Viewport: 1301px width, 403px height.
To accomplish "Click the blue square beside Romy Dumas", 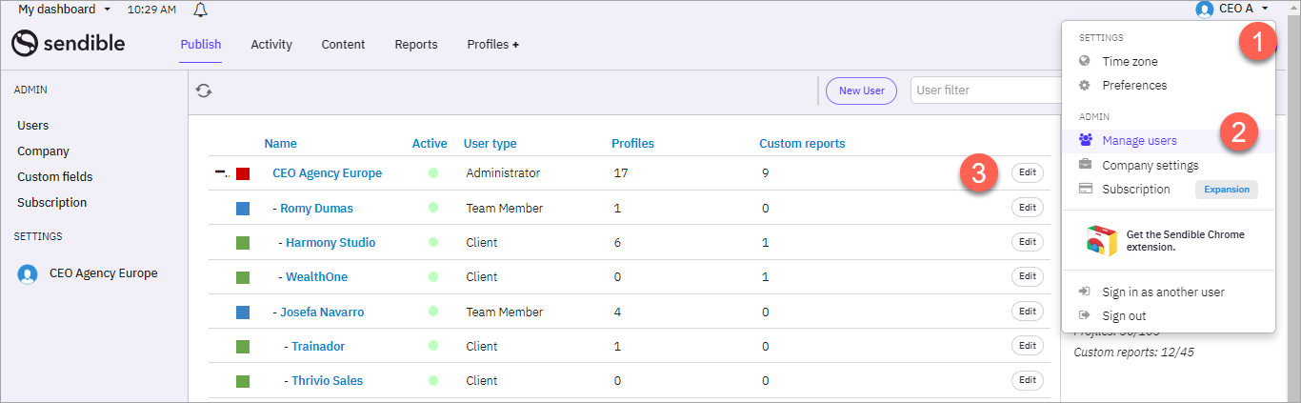I will [x=243, y=208].
